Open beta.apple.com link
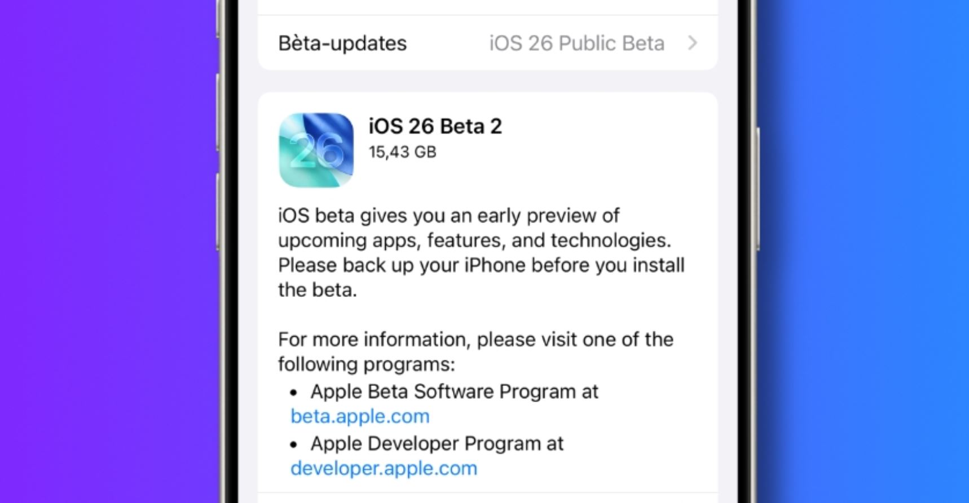 [359, 417]
